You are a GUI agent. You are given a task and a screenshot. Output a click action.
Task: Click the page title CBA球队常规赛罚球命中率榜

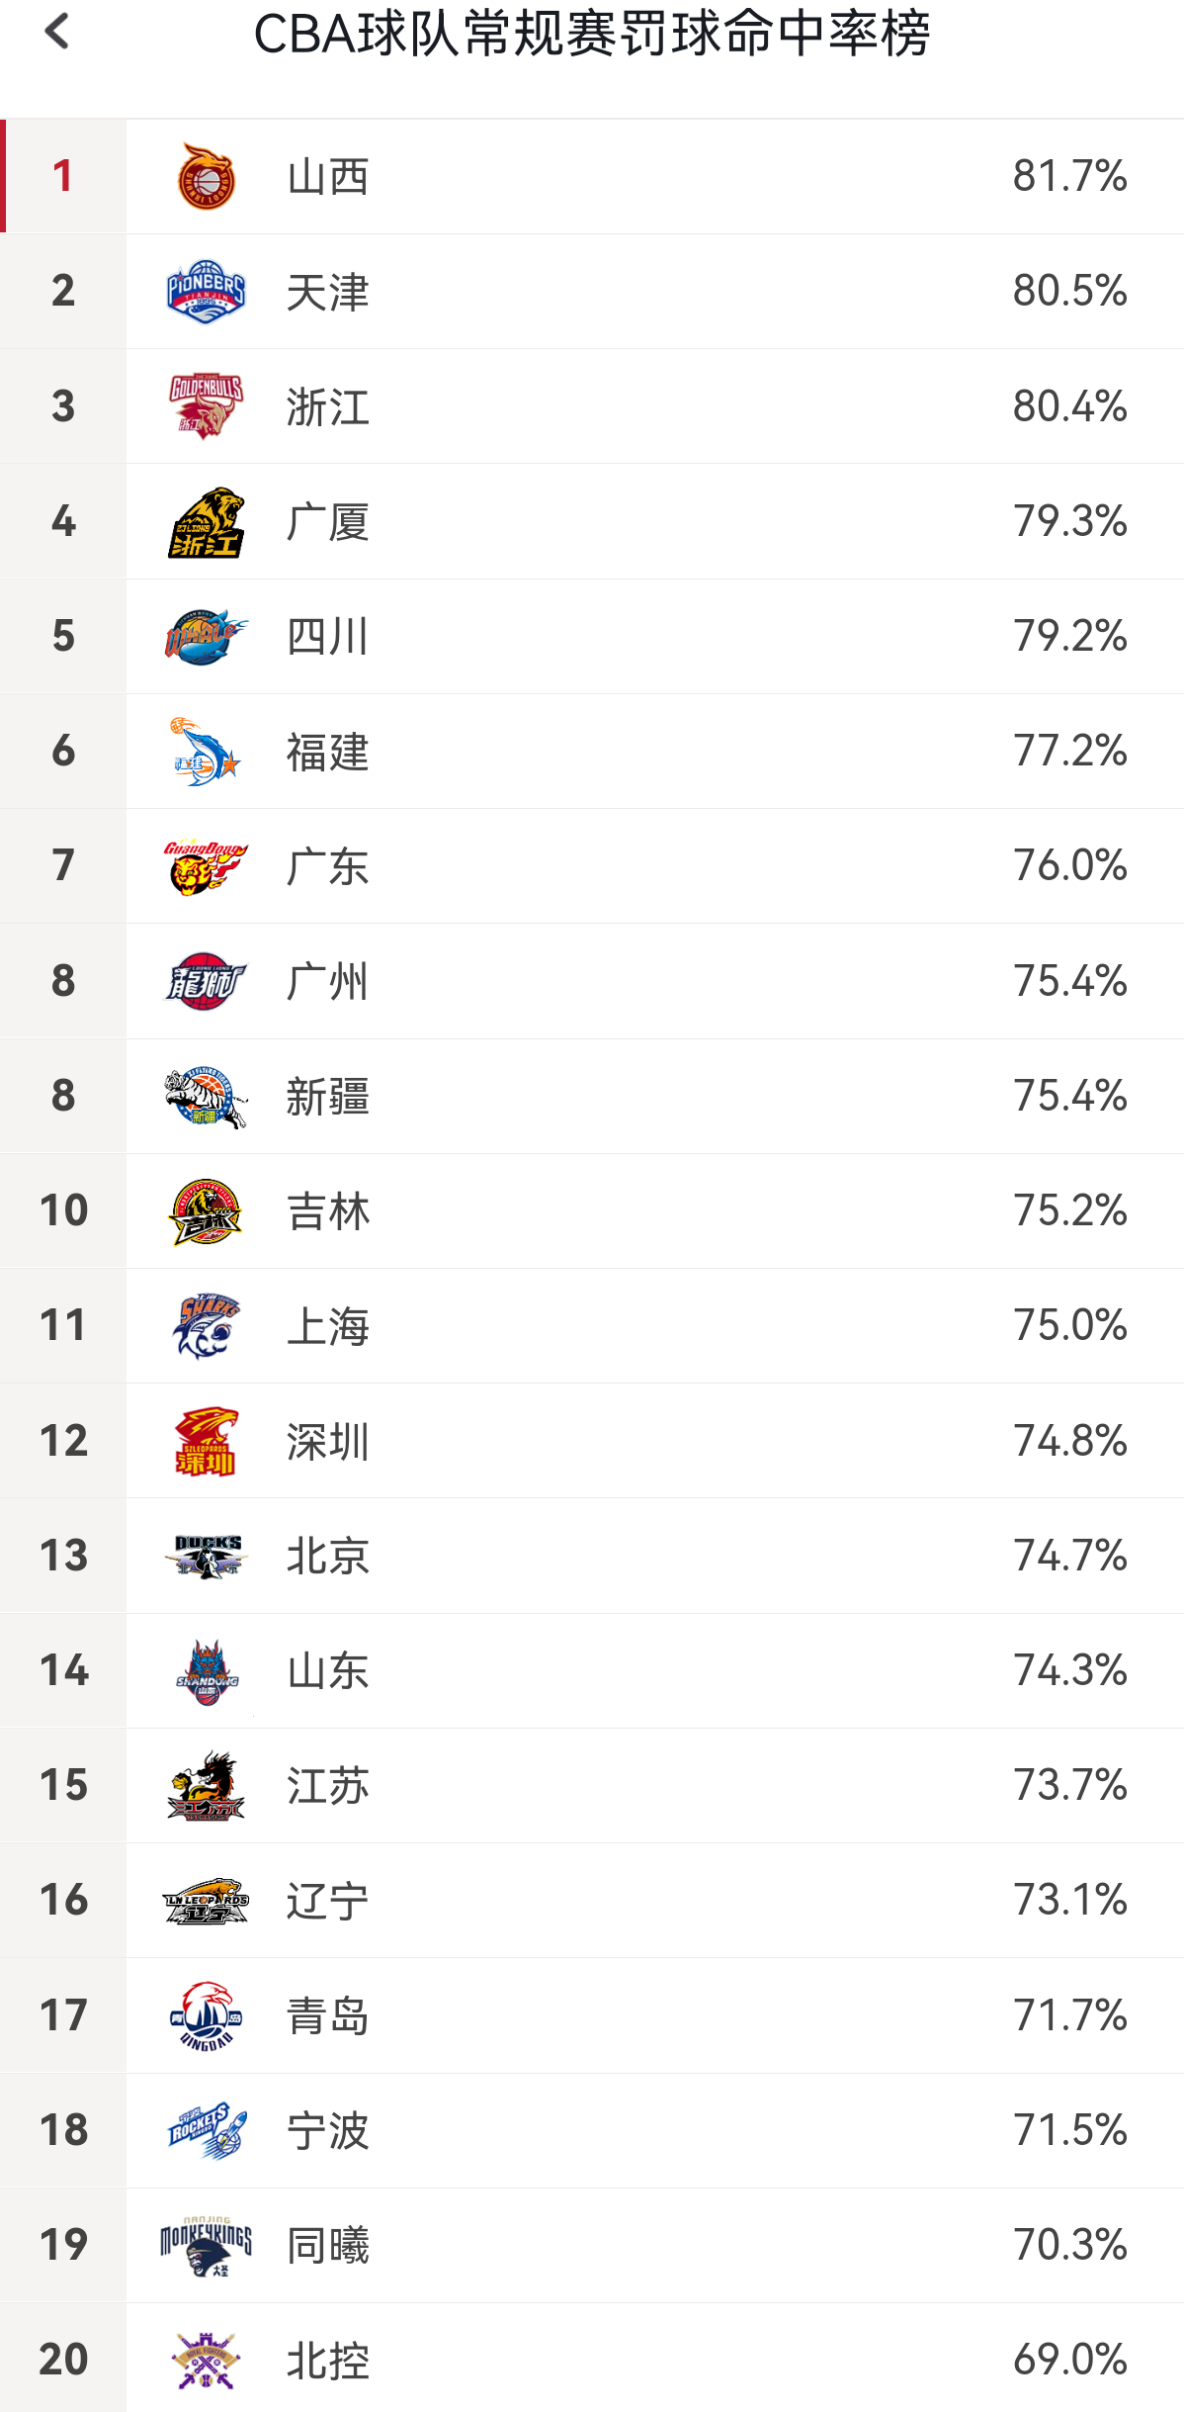pyautogui.click(x=592, y=34)
